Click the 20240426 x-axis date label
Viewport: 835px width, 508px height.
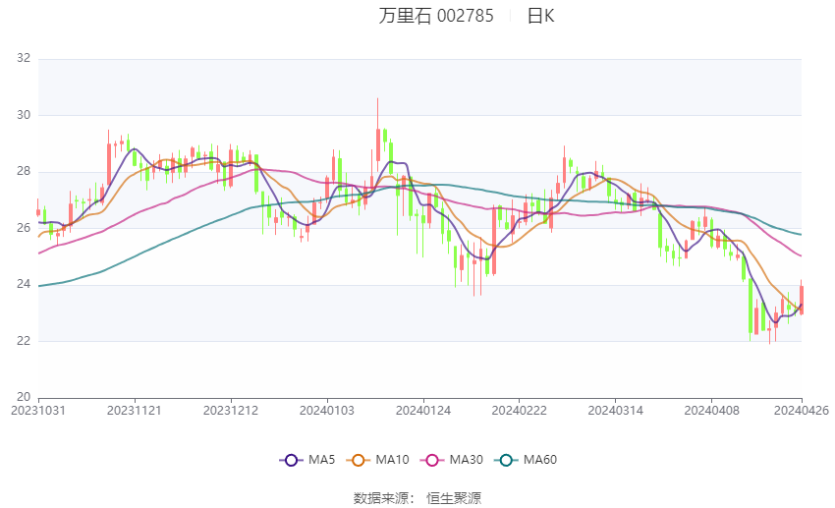804,410
